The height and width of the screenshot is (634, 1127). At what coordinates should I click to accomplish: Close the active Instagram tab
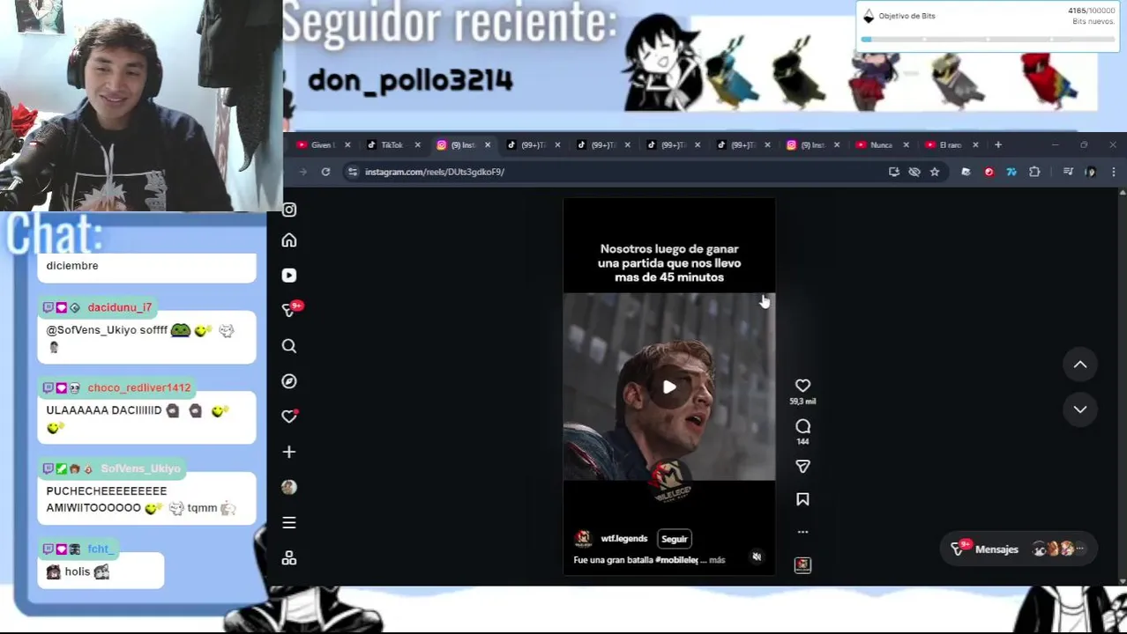tap(487, 145)
